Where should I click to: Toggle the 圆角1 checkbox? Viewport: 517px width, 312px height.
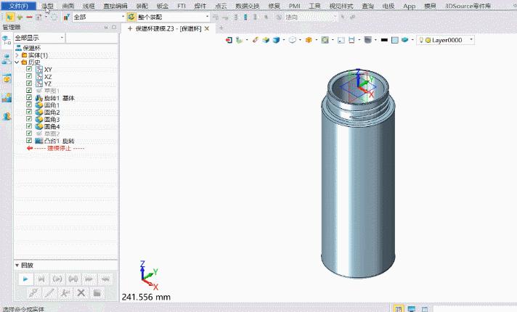pyautogui.click(x=29, y=104)
